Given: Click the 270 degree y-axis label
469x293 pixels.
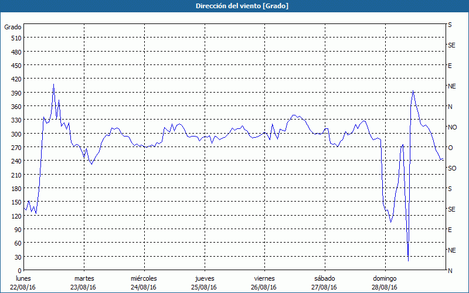Looking at the screenshot, I should coord(16,148).
